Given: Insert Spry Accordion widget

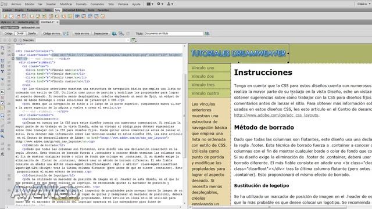Looking at the screenshot, I should pyautogui.click(x=90, y=16).
